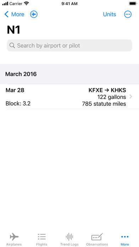The image size is (139, 247).
Task: Open the Observations tab
Action: pos(97,239)
